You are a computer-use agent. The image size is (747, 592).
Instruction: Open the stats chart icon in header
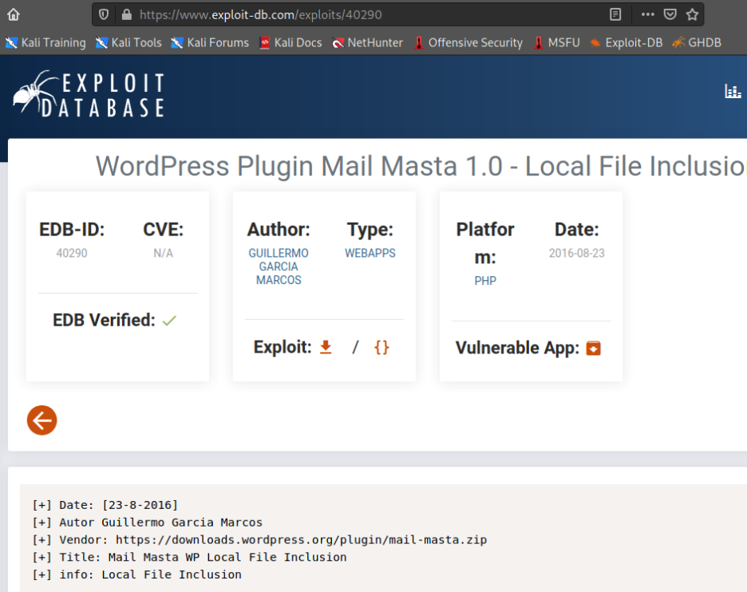click(x=733, y=91)
